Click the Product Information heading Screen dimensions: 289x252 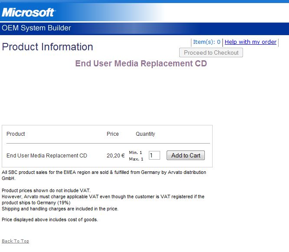click(48, 47)
